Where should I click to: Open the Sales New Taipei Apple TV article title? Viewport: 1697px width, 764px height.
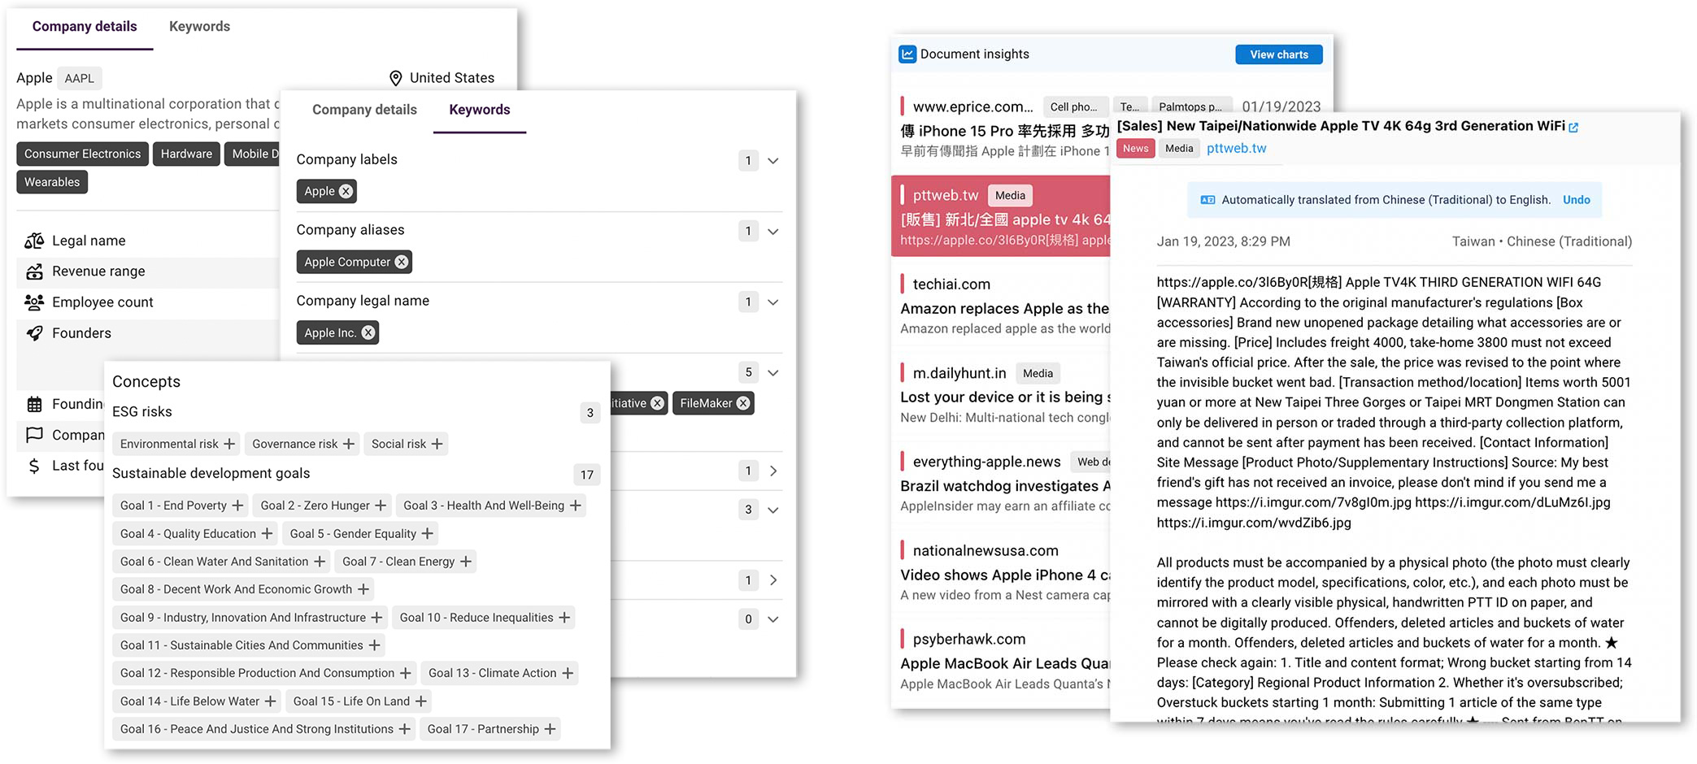pos(1341,126)
